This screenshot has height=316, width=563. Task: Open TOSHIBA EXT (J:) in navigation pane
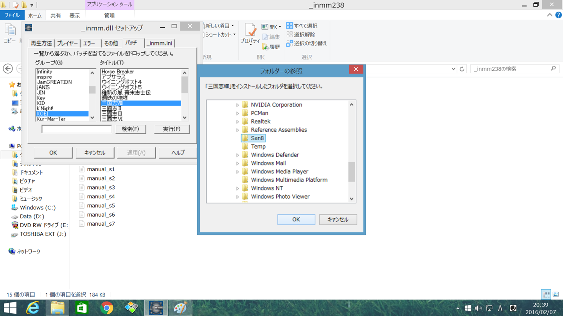(x=39, y=234)
